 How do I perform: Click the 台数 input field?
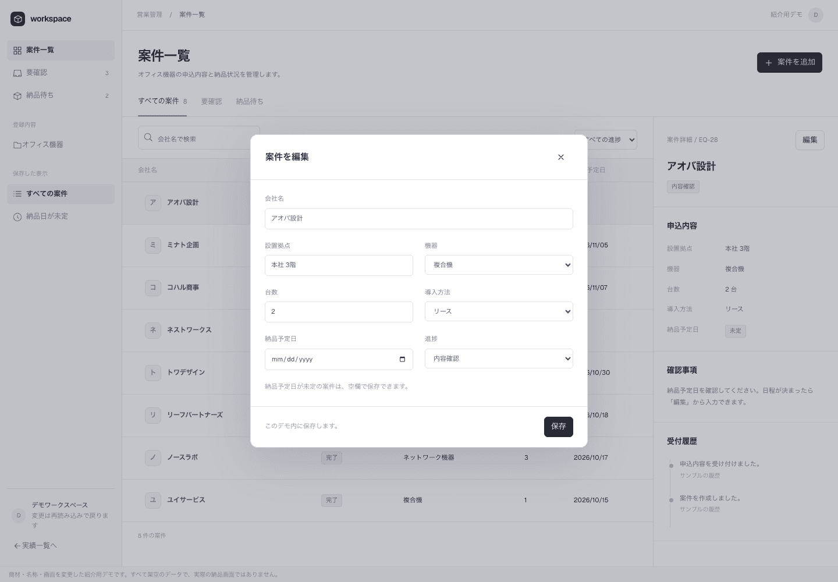(x=339, y=312)
